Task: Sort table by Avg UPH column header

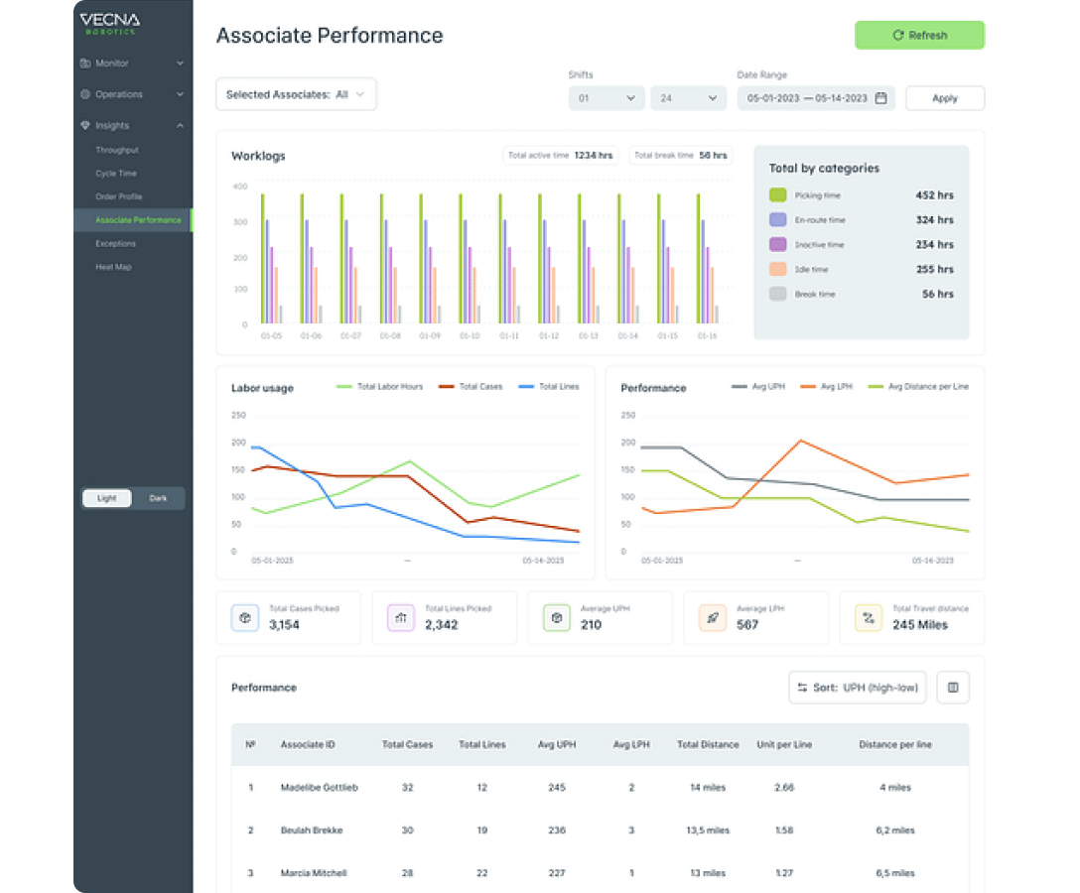Action: [557, 745]
